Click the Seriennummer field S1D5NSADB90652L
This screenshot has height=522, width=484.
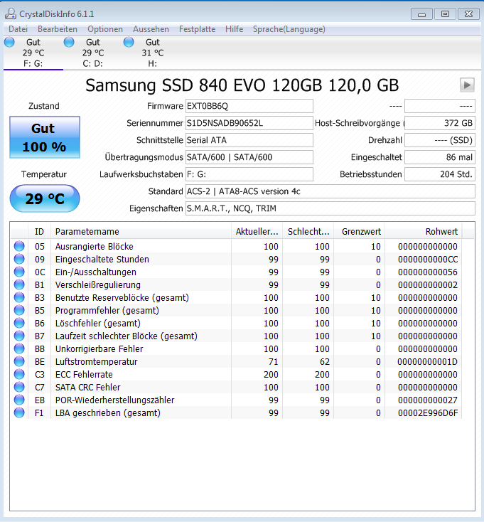tap(249, 123)
